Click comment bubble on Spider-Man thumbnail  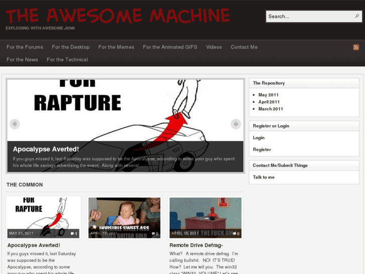(x=234, y=233)
